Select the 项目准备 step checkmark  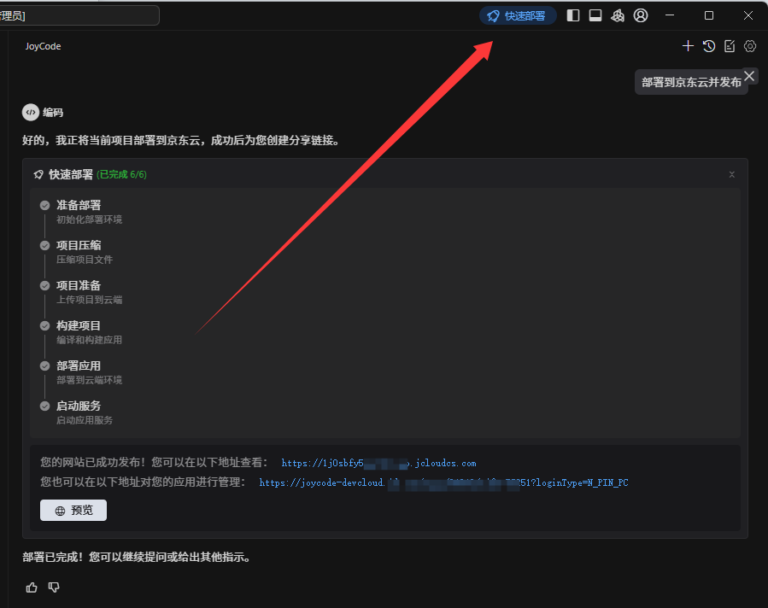44,285
